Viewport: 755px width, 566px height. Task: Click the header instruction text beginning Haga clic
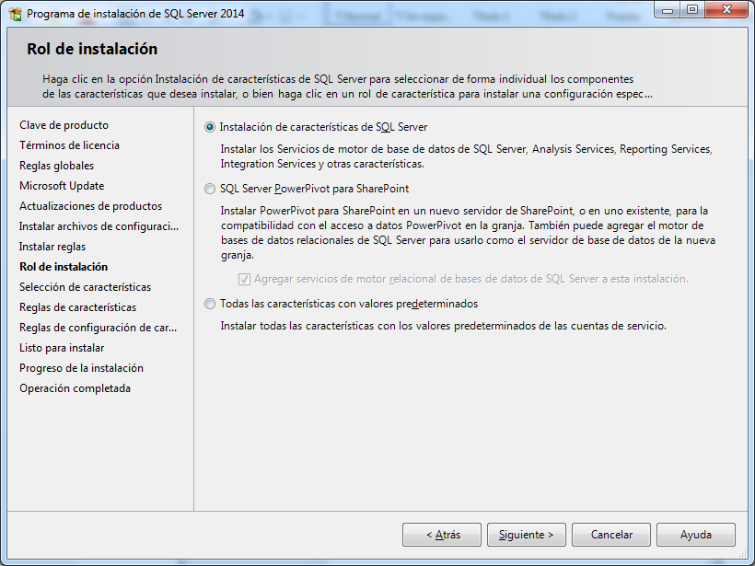[x=347, y=87]
